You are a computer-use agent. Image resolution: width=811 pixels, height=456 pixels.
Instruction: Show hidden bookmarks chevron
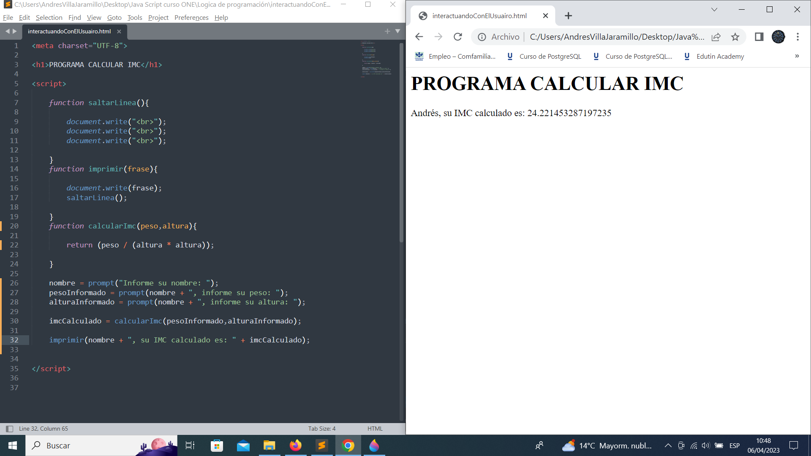click(797, 56)
